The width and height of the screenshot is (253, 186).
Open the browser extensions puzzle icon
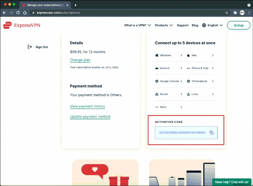pos(235,13)
